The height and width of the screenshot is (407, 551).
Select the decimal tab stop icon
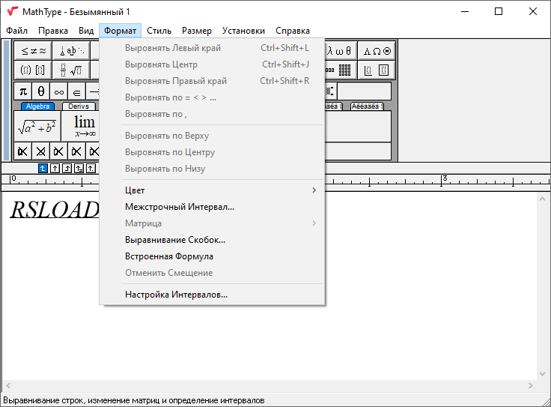coord(91,169)
